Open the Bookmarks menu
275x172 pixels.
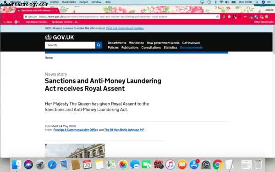pyautogui.click(x=69, y=2)
